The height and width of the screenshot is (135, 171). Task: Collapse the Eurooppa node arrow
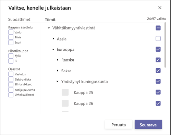tap(53, 49)
